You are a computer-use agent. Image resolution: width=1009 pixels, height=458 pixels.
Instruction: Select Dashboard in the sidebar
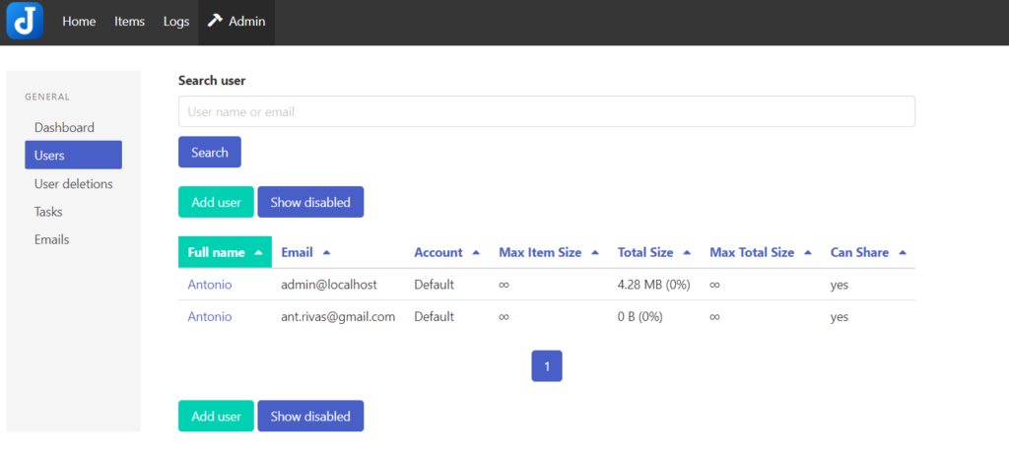pos(64,127)
